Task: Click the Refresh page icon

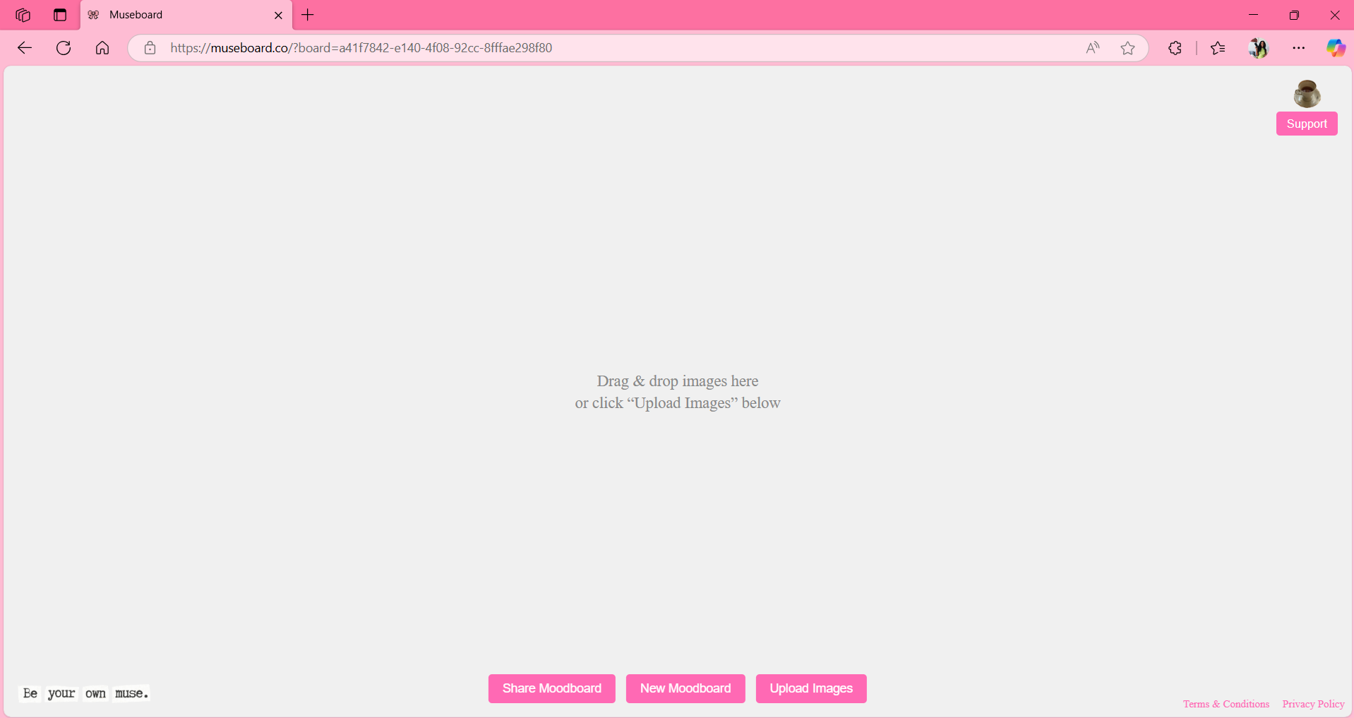Action: click(63, 47)
